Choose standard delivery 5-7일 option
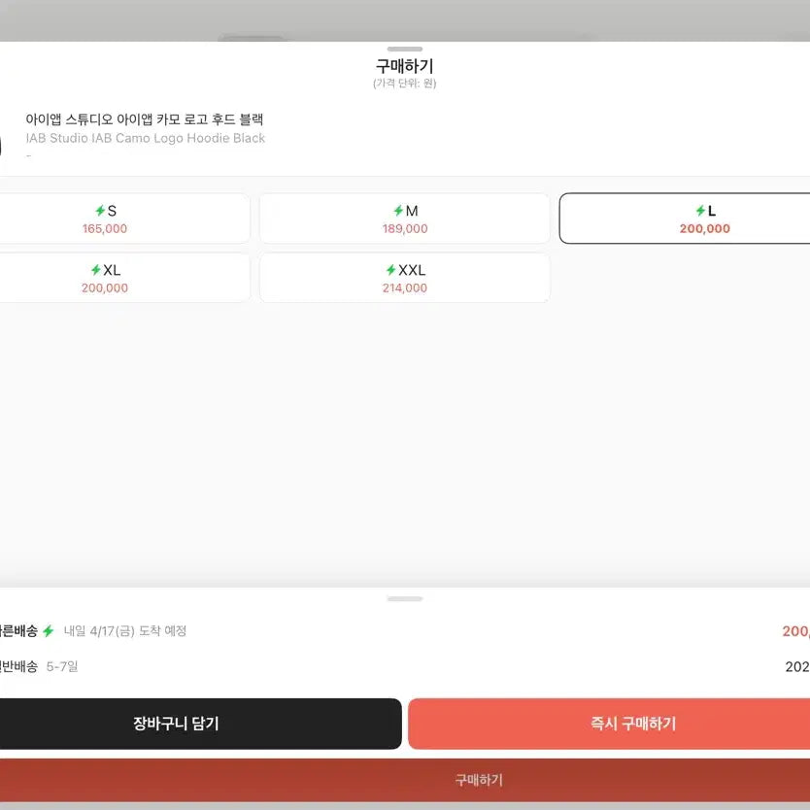 (405, 666)
